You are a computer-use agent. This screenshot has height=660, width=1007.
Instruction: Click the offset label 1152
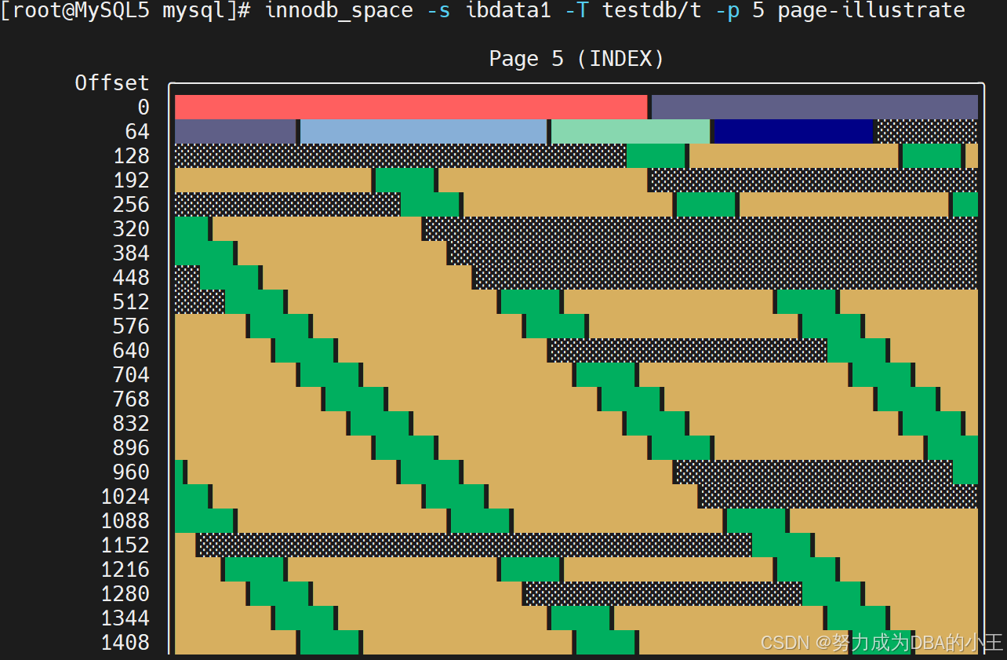(125, 545)
